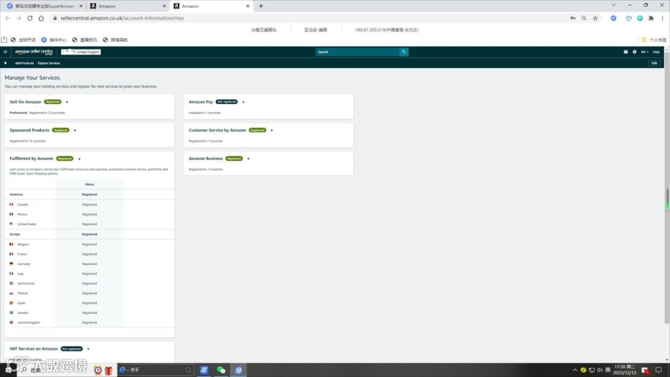Click the Canada row in Americas table
Image resolution: width=670 pixels, height=377 pixels.
pos(89,205)
